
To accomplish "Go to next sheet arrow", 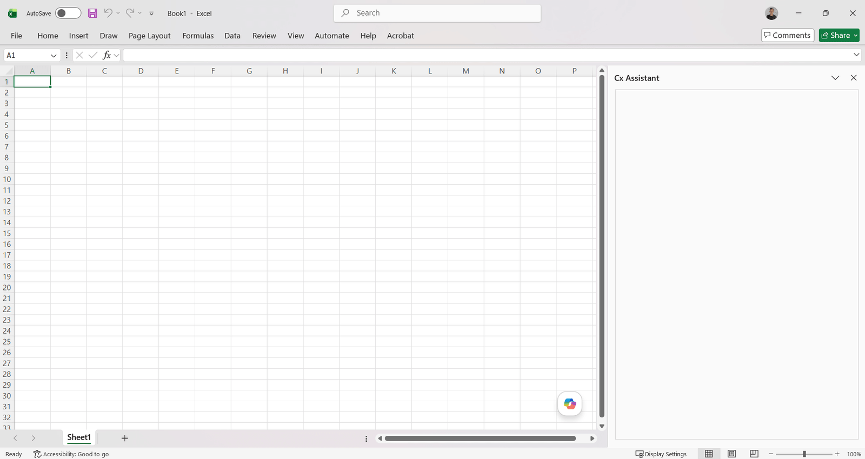I will pyautogui.click(x=34, y=438).
